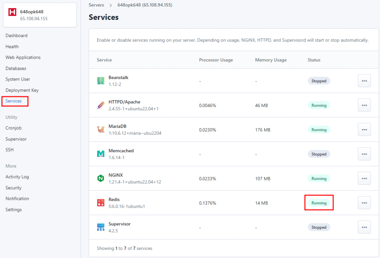Click Redis processor usage 0.1376%
The height and width of the screenshot is (258, 380).
[207, 203]
